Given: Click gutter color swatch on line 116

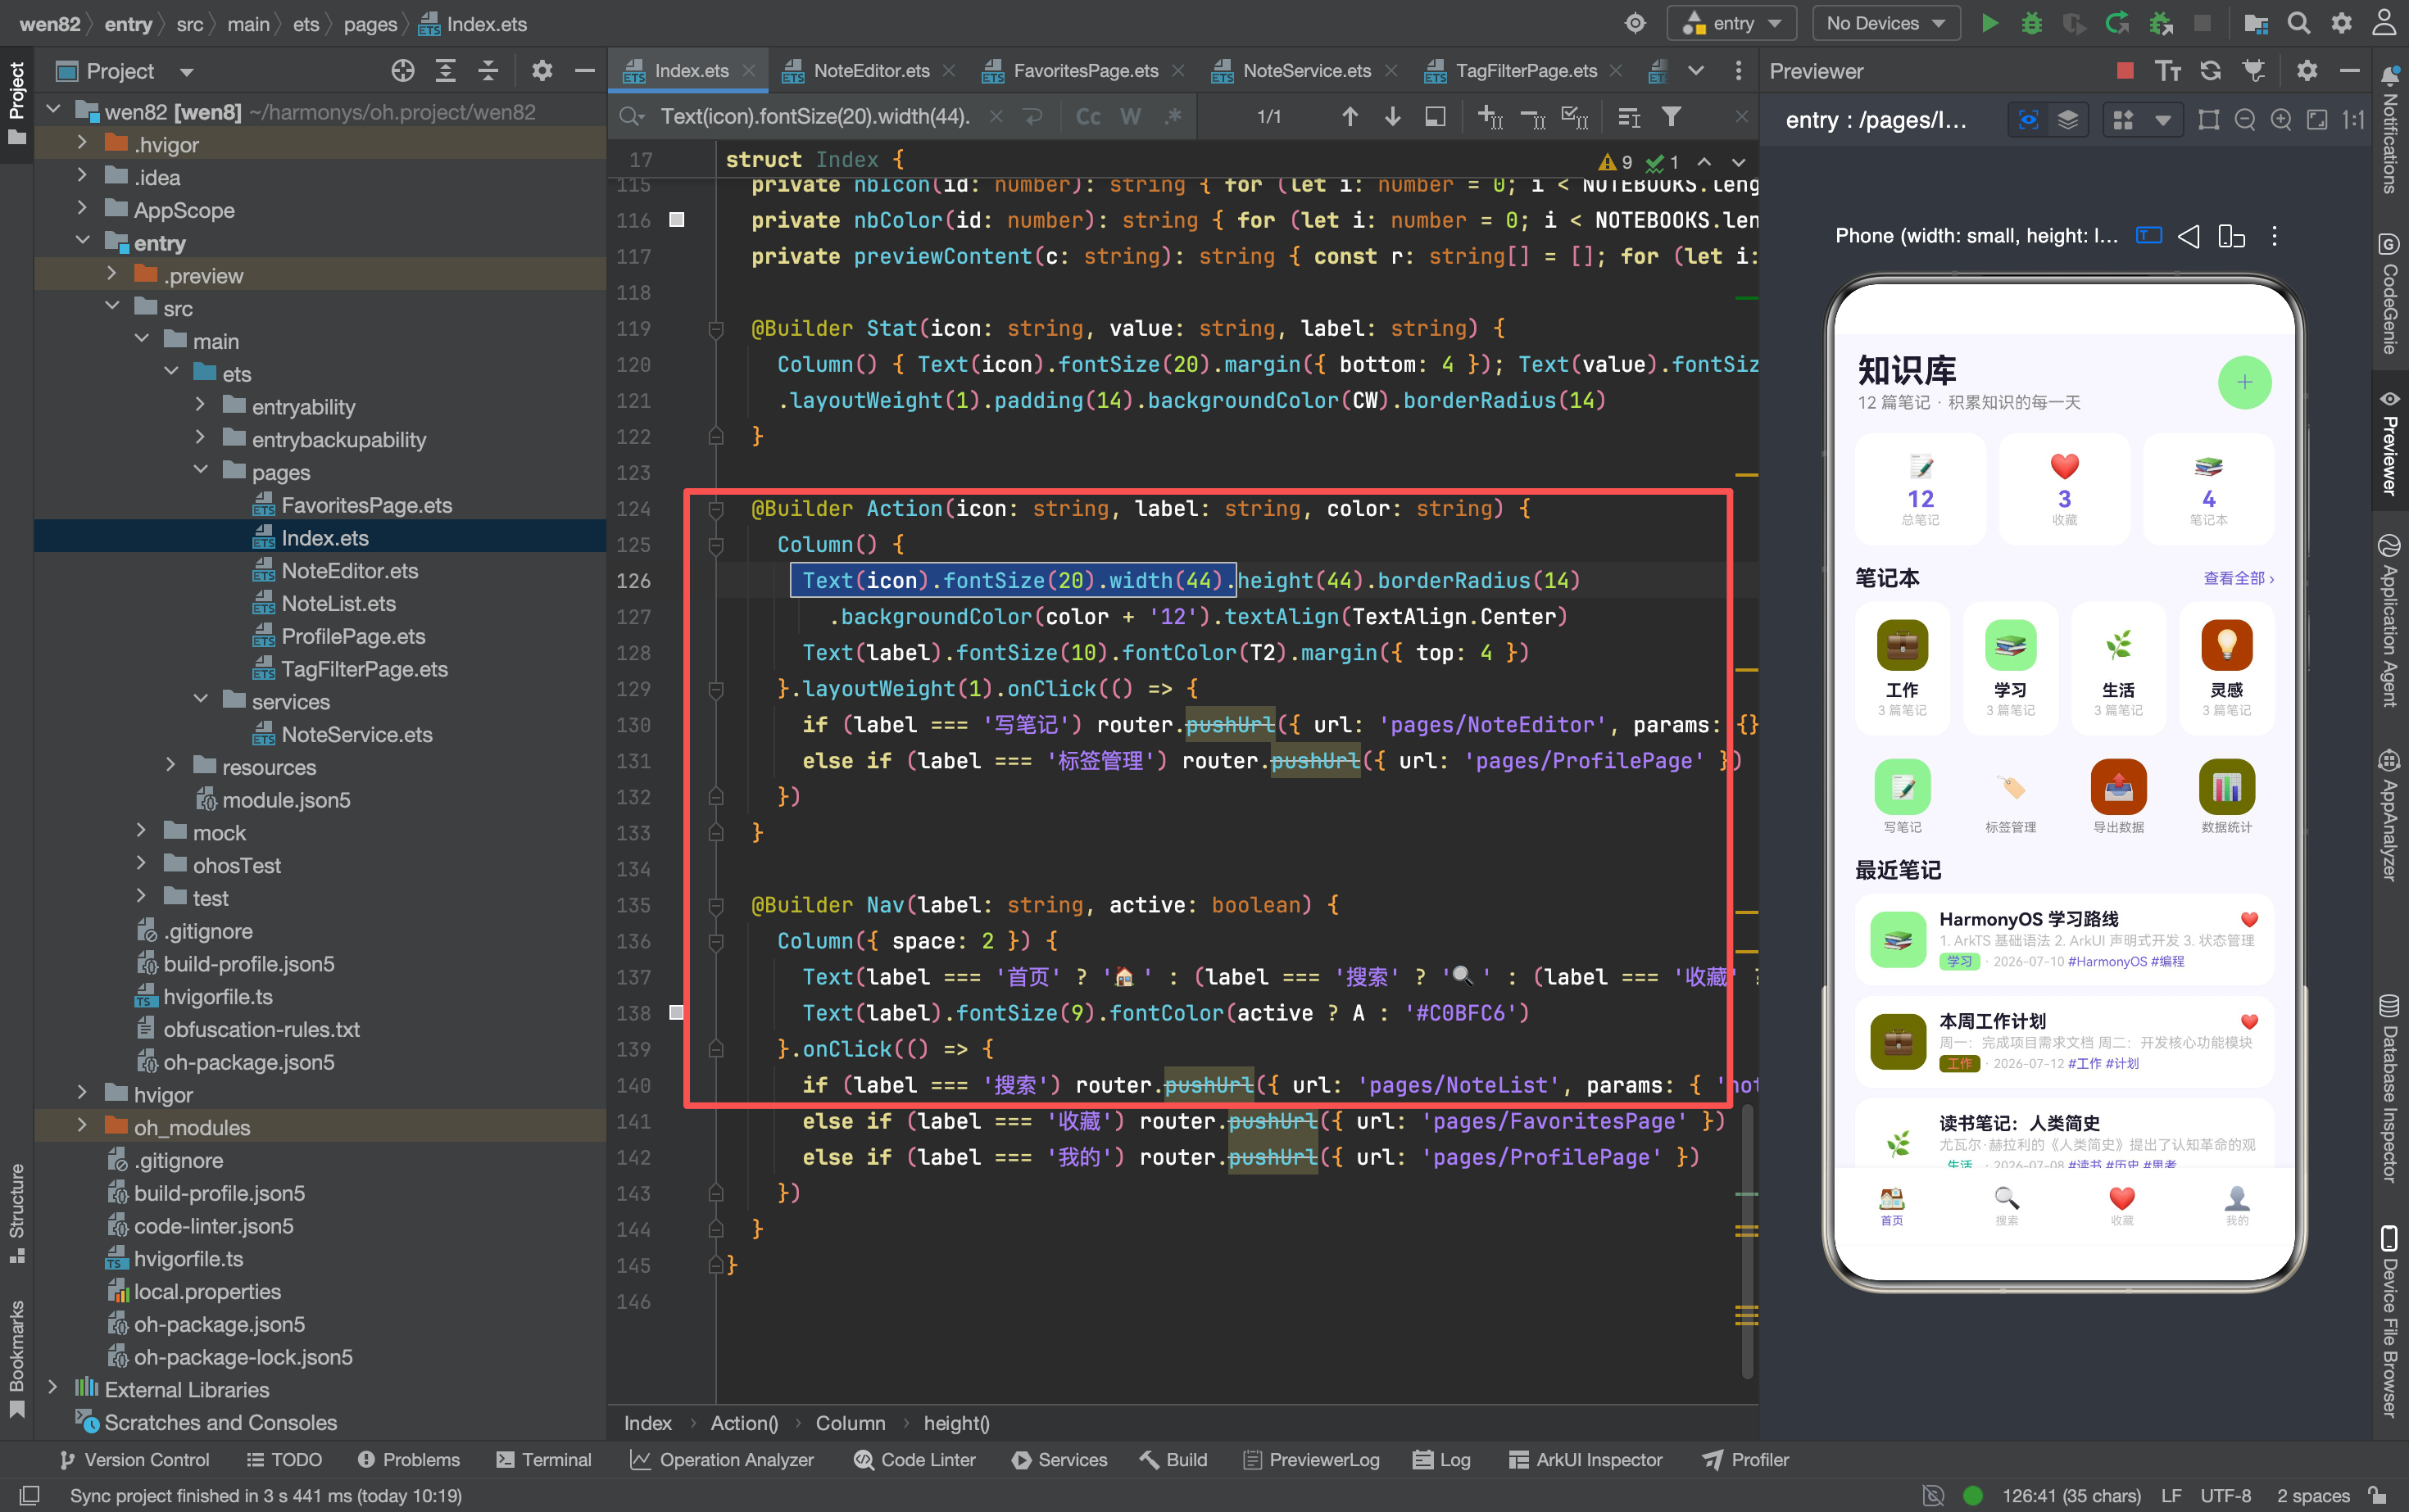Looking at the screenshot, I should click(678, 219).
